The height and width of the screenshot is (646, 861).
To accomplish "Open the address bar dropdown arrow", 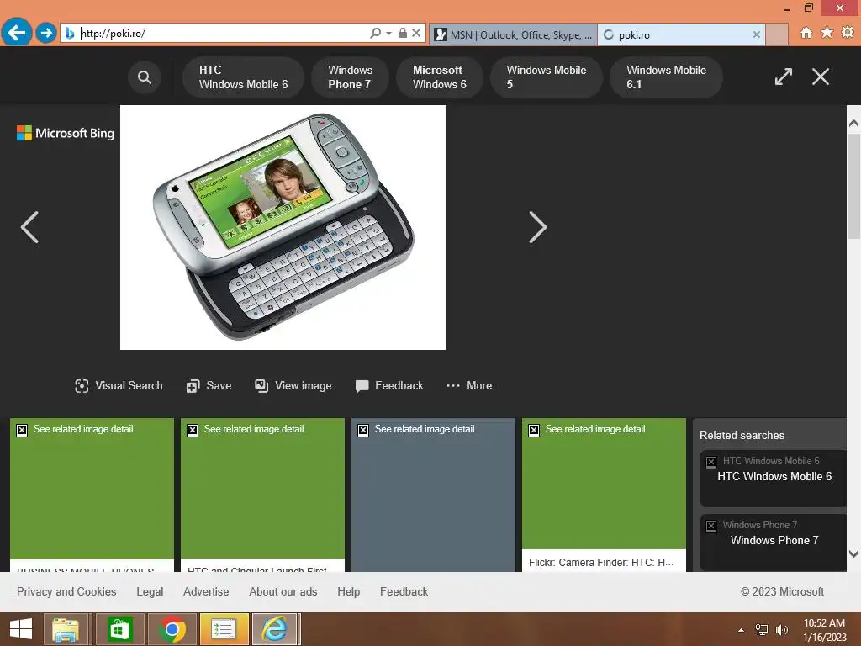I will pyautogui.click(x=388, y=34).
